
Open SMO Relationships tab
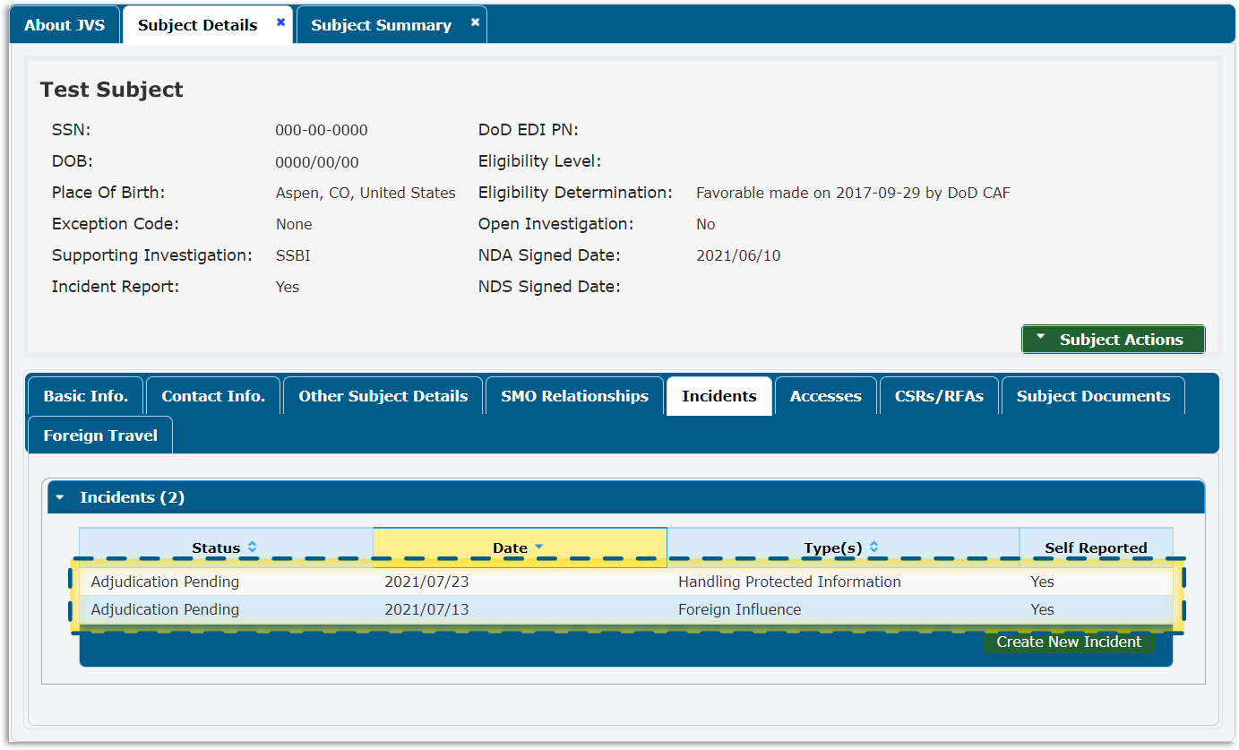point(575,396)
